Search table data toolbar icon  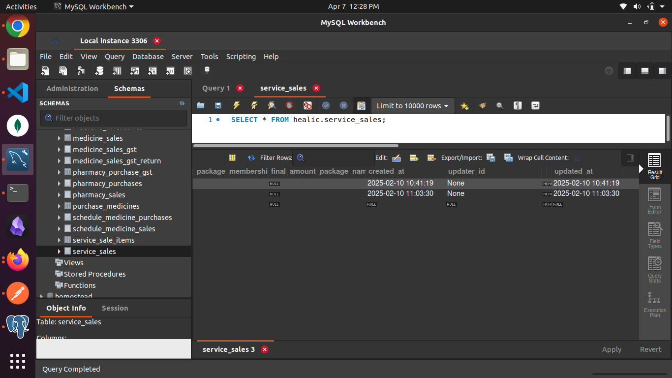[x=187, y=71]
